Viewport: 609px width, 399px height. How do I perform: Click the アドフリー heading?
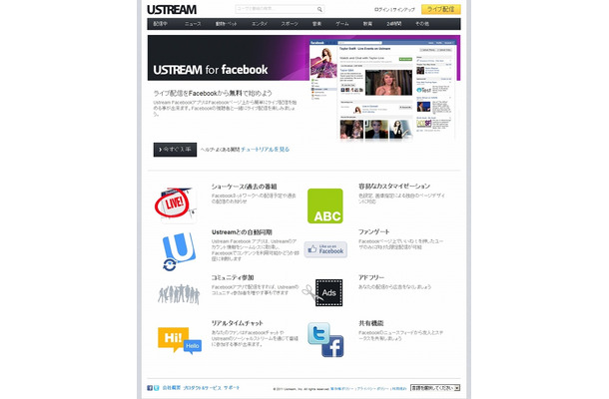tap(371, 278)
